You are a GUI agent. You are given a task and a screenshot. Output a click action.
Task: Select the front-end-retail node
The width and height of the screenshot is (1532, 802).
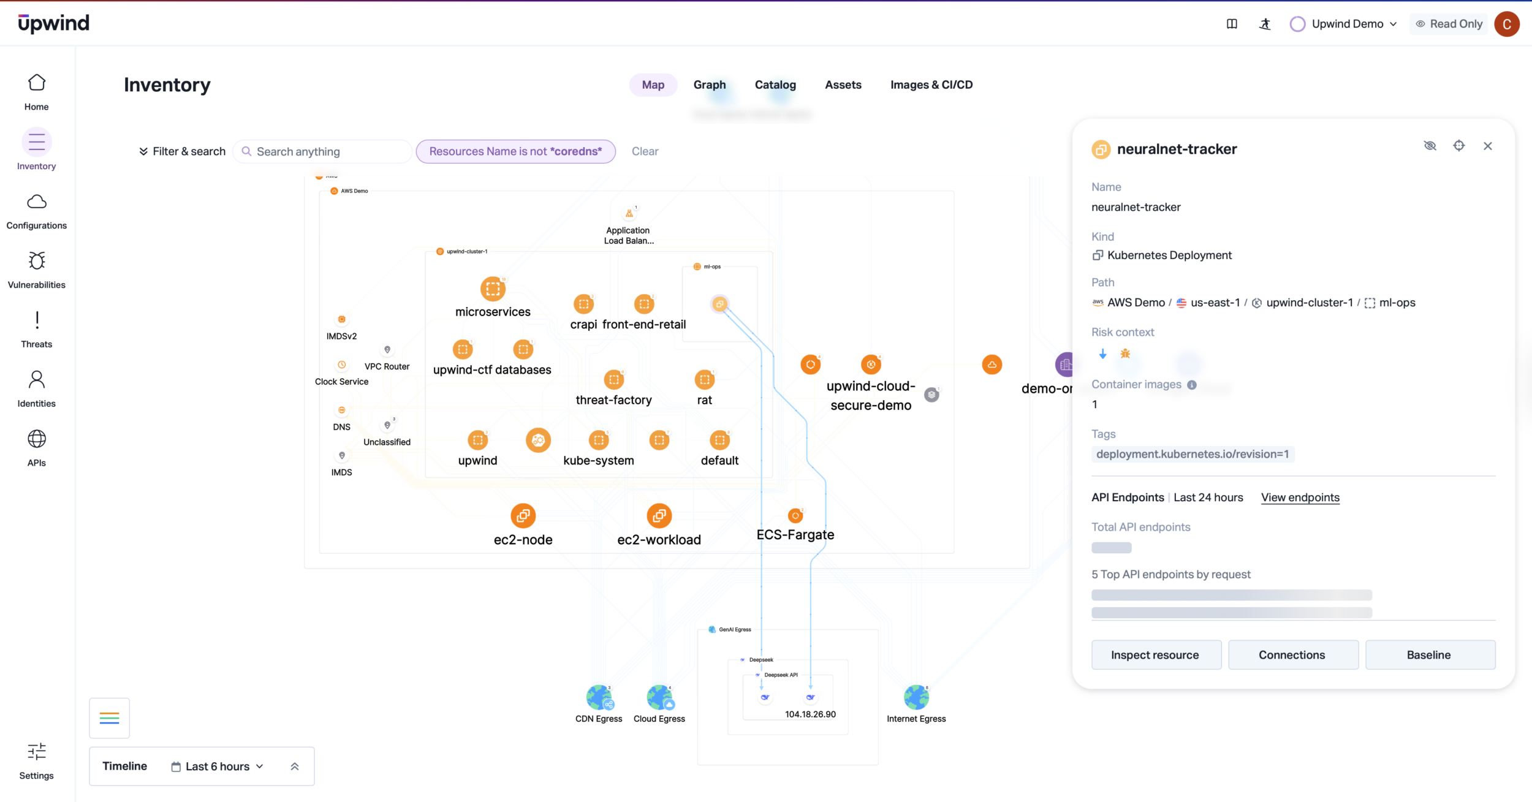644,304
